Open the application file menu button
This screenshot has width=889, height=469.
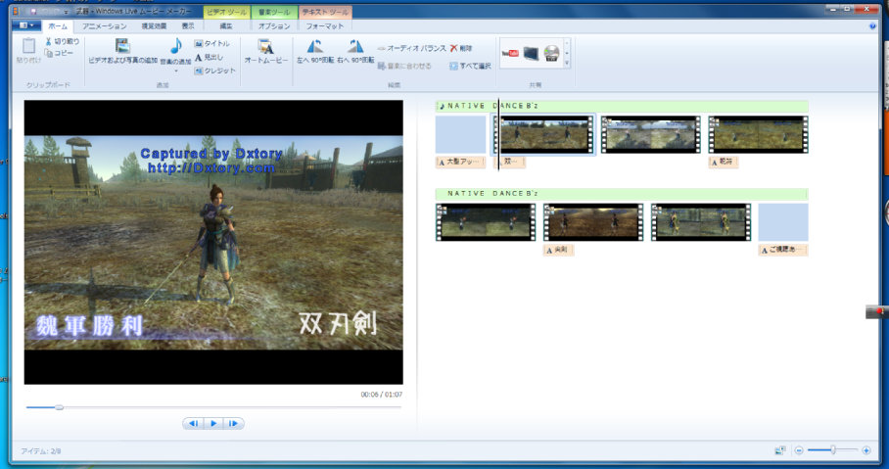pyautogui.click(x=26, y=25)
